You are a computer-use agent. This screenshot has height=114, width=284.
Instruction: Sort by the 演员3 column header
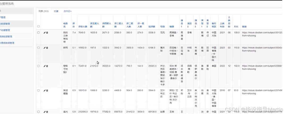196,24
